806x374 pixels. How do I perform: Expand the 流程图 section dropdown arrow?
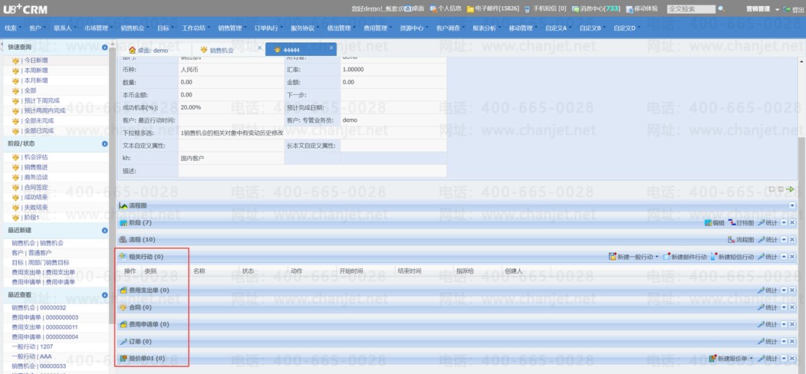792,205
